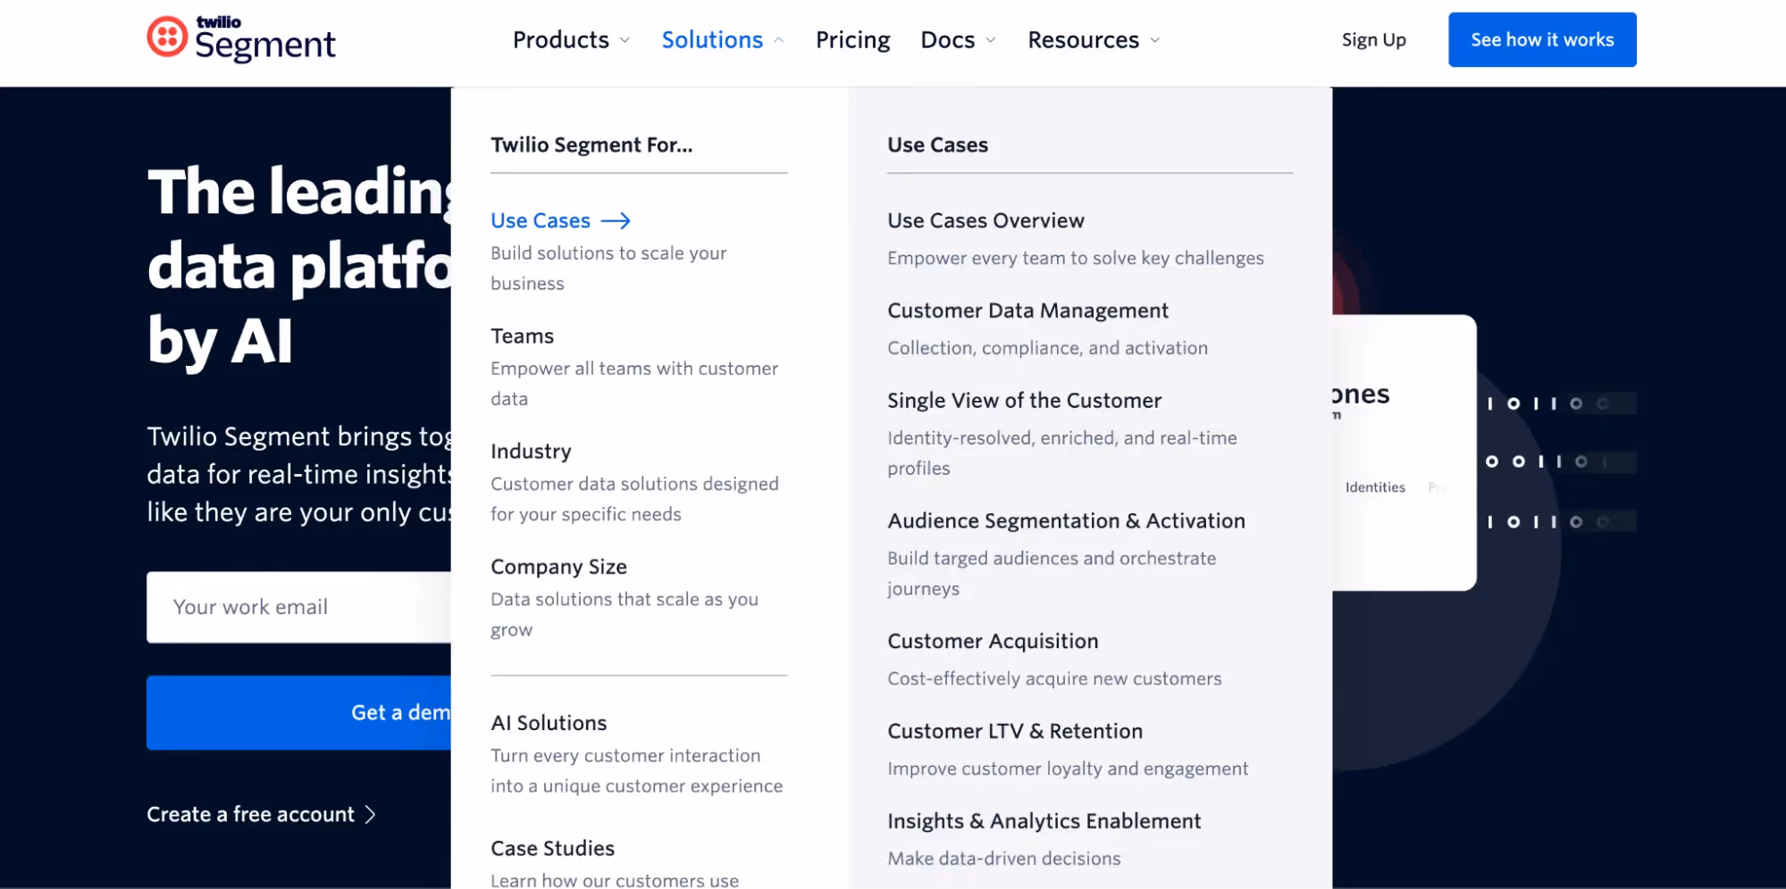Open Single View of the Customer
Screen dimensions: 1786x889
click(x=1024, y=401)
